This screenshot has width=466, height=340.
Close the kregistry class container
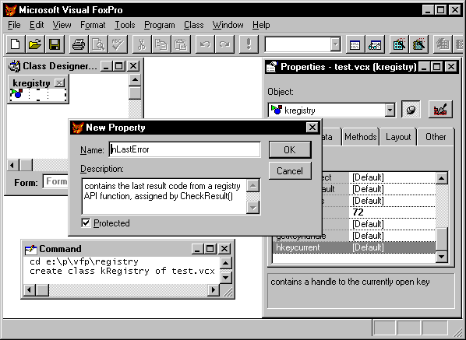coord(59,82)
